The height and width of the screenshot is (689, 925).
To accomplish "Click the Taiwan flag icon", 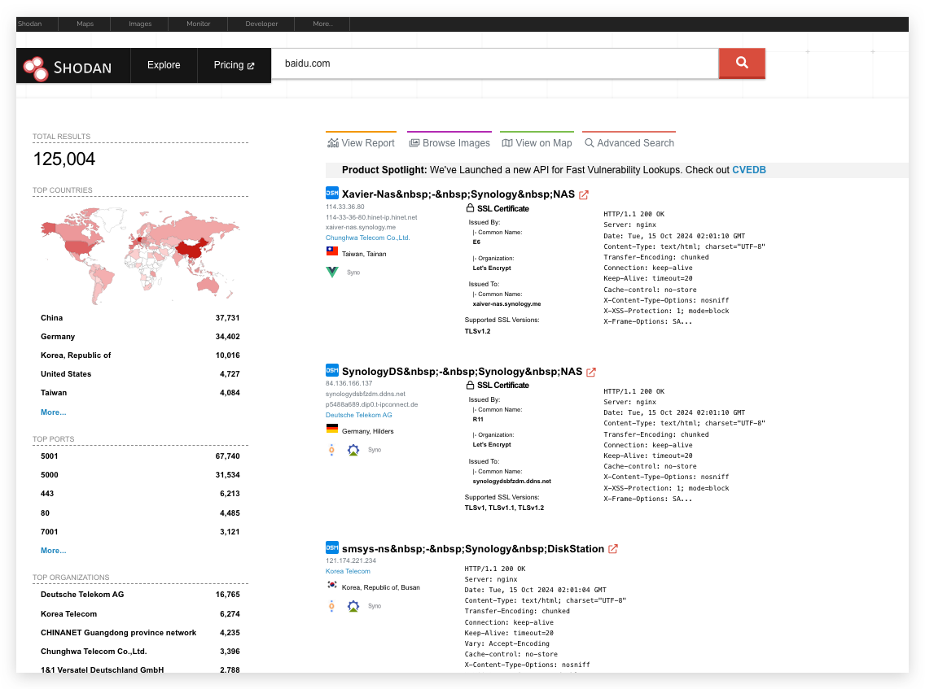I will pos(332,251).
